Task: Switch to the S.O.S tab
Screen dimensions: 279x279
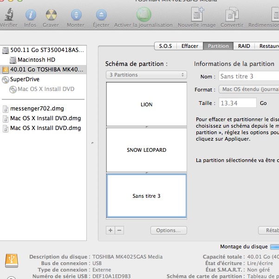Action: click(165, 46)
